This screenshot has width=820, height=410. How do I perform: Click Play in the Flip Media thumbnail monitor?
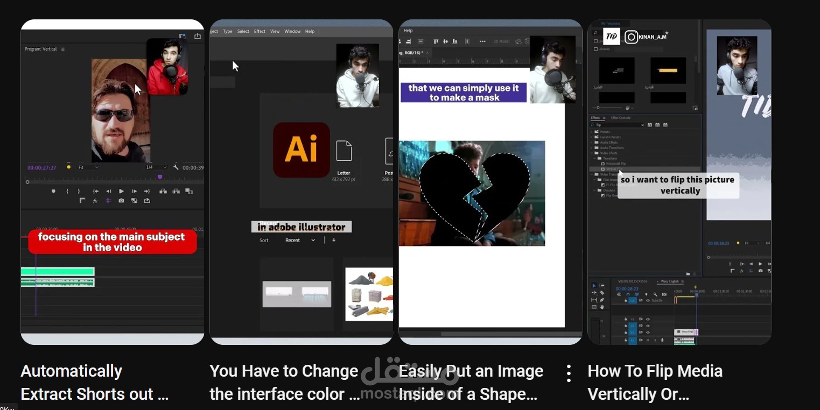point(760,264)
